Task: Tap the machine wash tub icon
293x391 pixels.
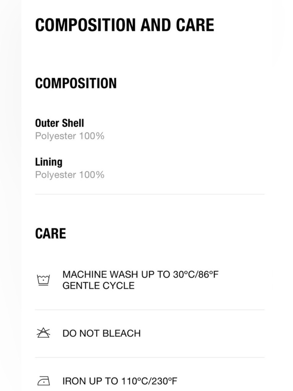Action: (43, 280)
